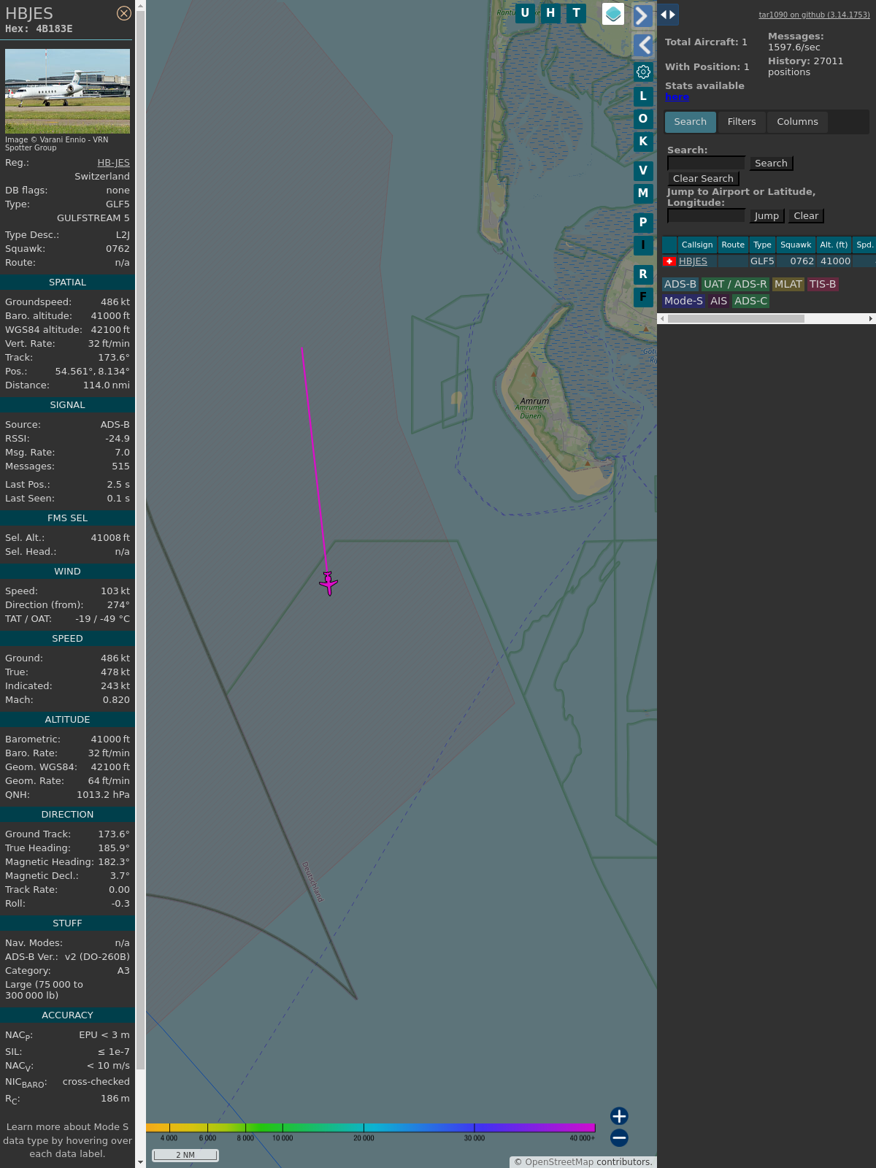Toggle sidebar width with double-arrow button

(x=667, y=15)
